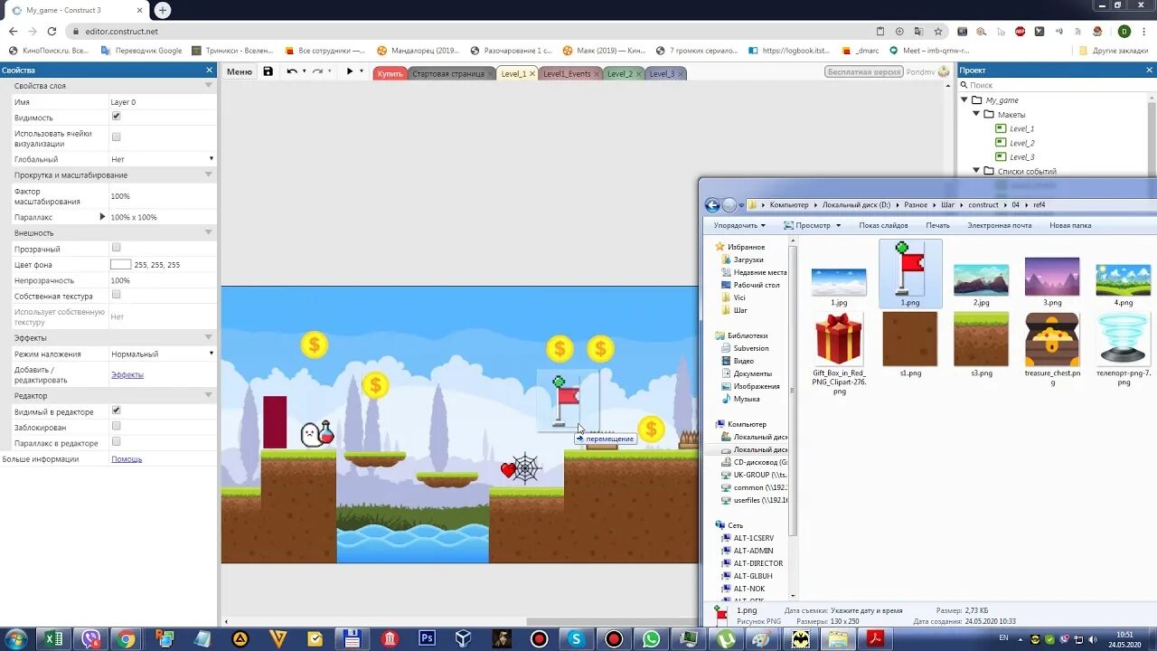1157x651 pixels.
Task: Click the undo arrow in Construct toolbar
Action: pos(291,71)
